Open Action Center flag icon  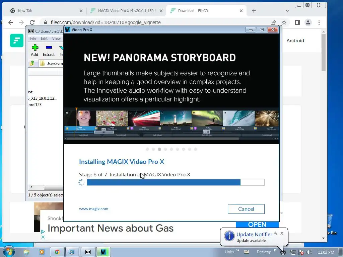(301, 252)
